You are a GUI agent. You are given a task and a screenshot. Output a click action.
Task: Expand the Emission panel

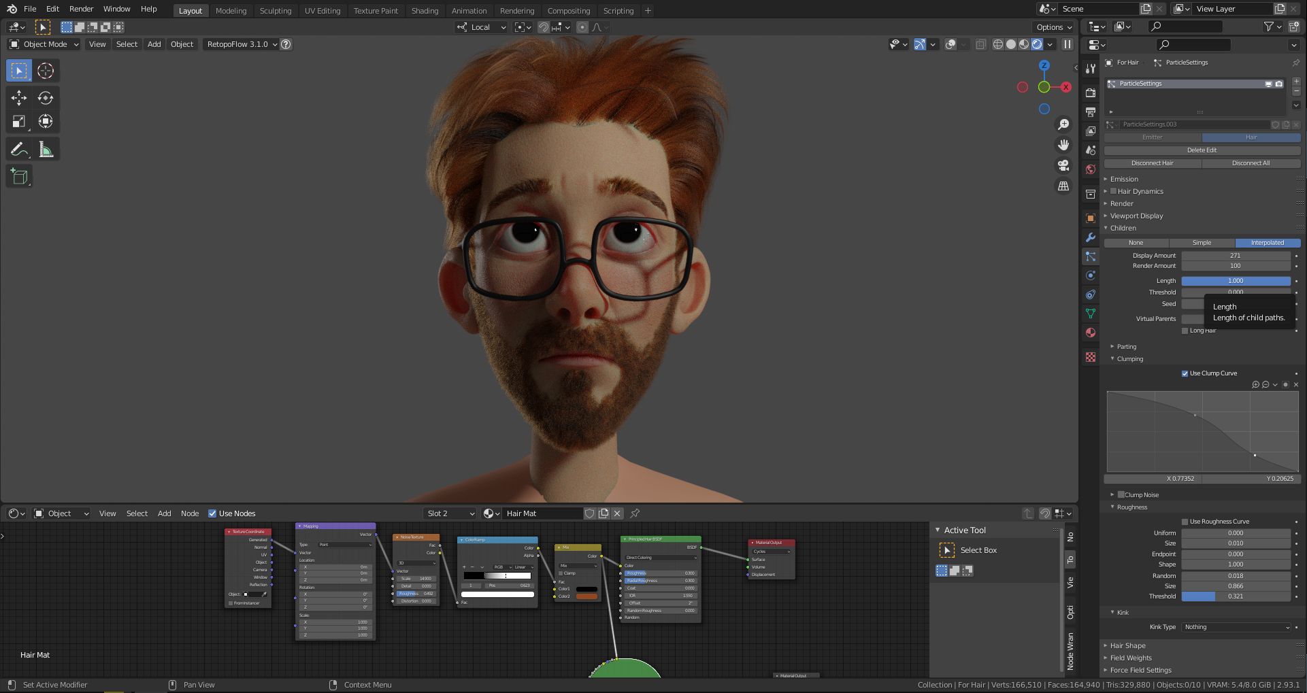pyautogui.click(x=1124, y=179)
